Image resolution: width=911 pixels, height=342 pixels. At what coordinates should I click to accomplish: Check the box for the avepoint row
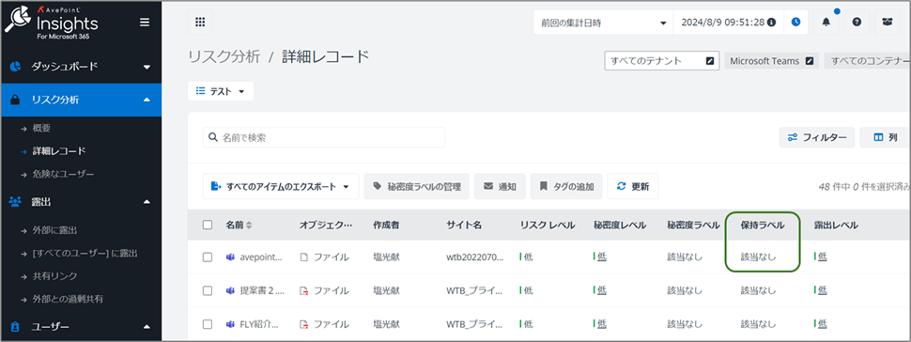pos(208,257)
